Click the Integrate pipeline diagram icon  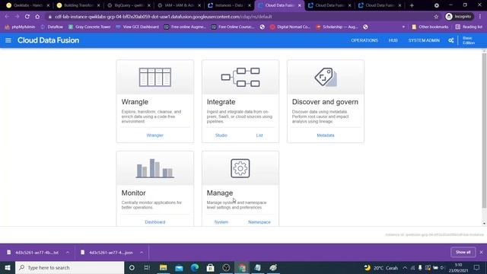tap(240, 77)
